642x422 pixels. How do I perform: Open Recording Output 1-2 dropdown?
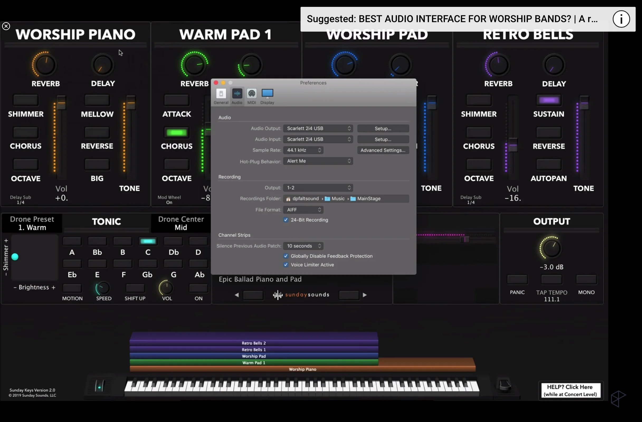[x=318, y=188]
